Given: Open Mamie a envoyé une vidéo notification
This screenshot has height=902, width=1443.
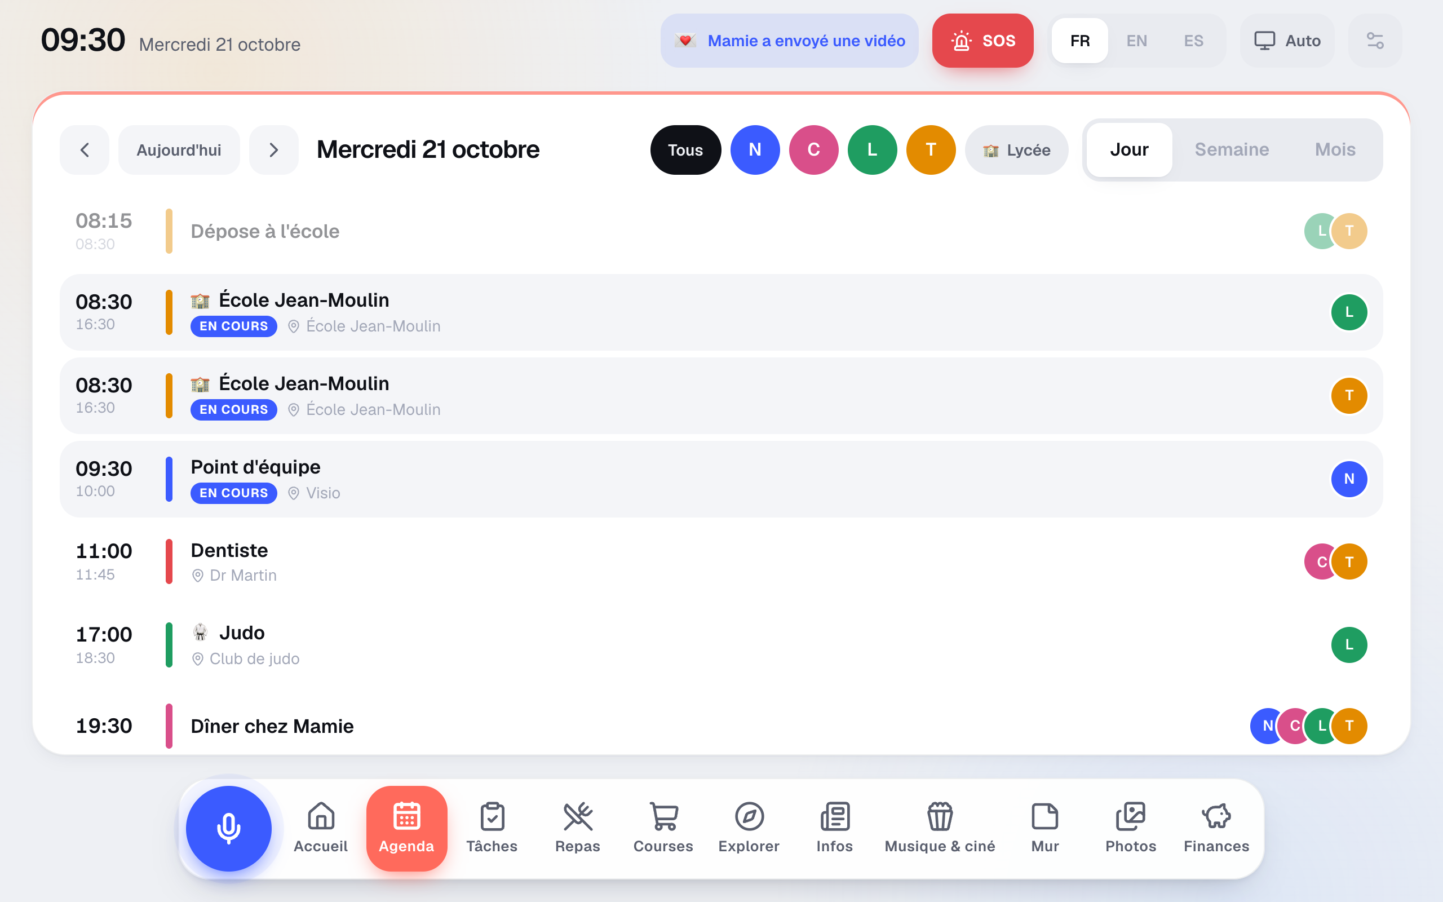Looking at the screenshot, I should point(790,41).
